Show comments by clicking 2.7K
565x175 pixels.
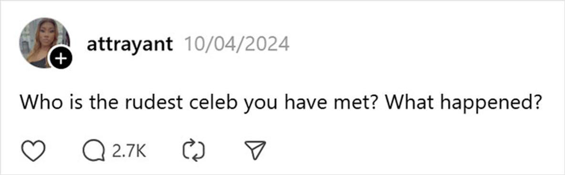129,151
